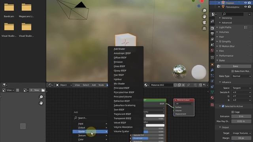This screenshot has width=253, height=142.
Task: Choose Principled BSDF from shader list
Action: coord(121,88)
